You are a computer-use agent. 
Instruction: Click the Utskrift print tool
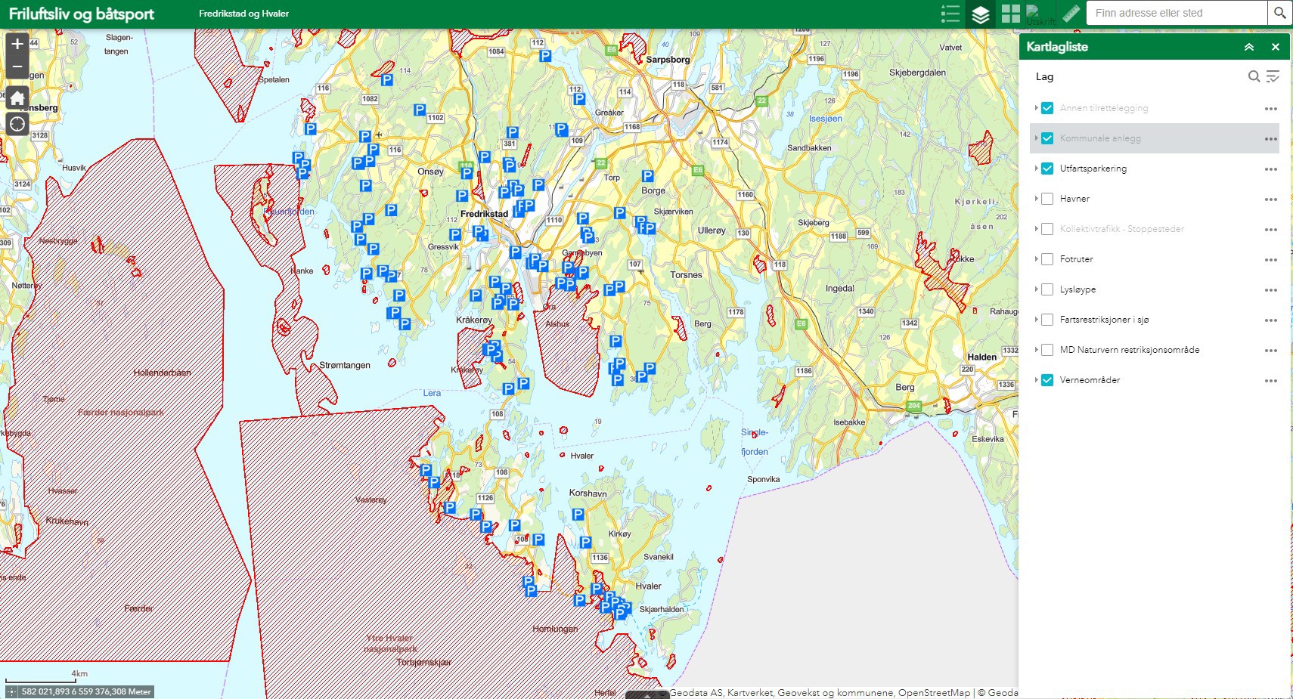1040,14
